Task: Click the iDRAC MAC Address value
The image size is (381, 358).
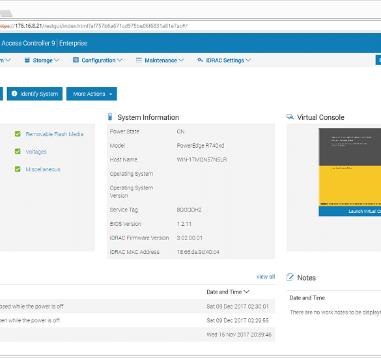Action: click(x=198, y=252)
